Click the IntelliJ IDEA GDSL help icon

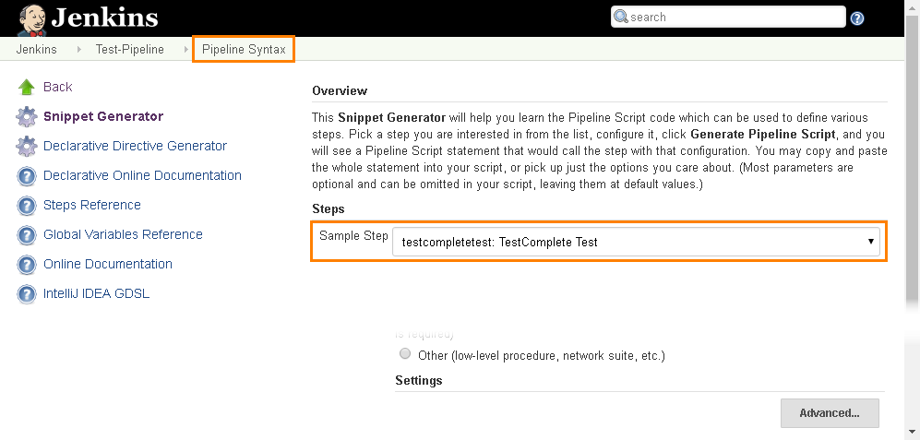pos(27,294)
